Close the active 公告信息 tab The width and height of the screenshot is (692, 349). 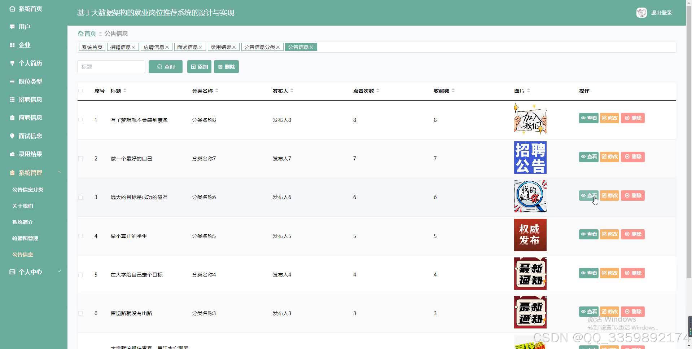pos(311,47)
